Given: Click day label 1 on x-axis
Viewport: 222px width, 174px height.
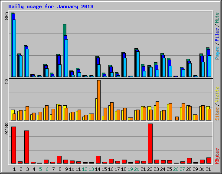Looking at the screenshot, I should (x=14, y=169).
